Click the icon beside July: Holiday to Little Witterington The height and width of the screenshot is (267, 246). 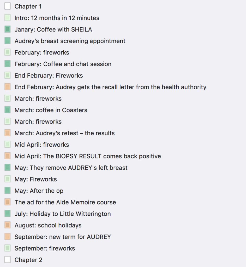click(8, 214)
